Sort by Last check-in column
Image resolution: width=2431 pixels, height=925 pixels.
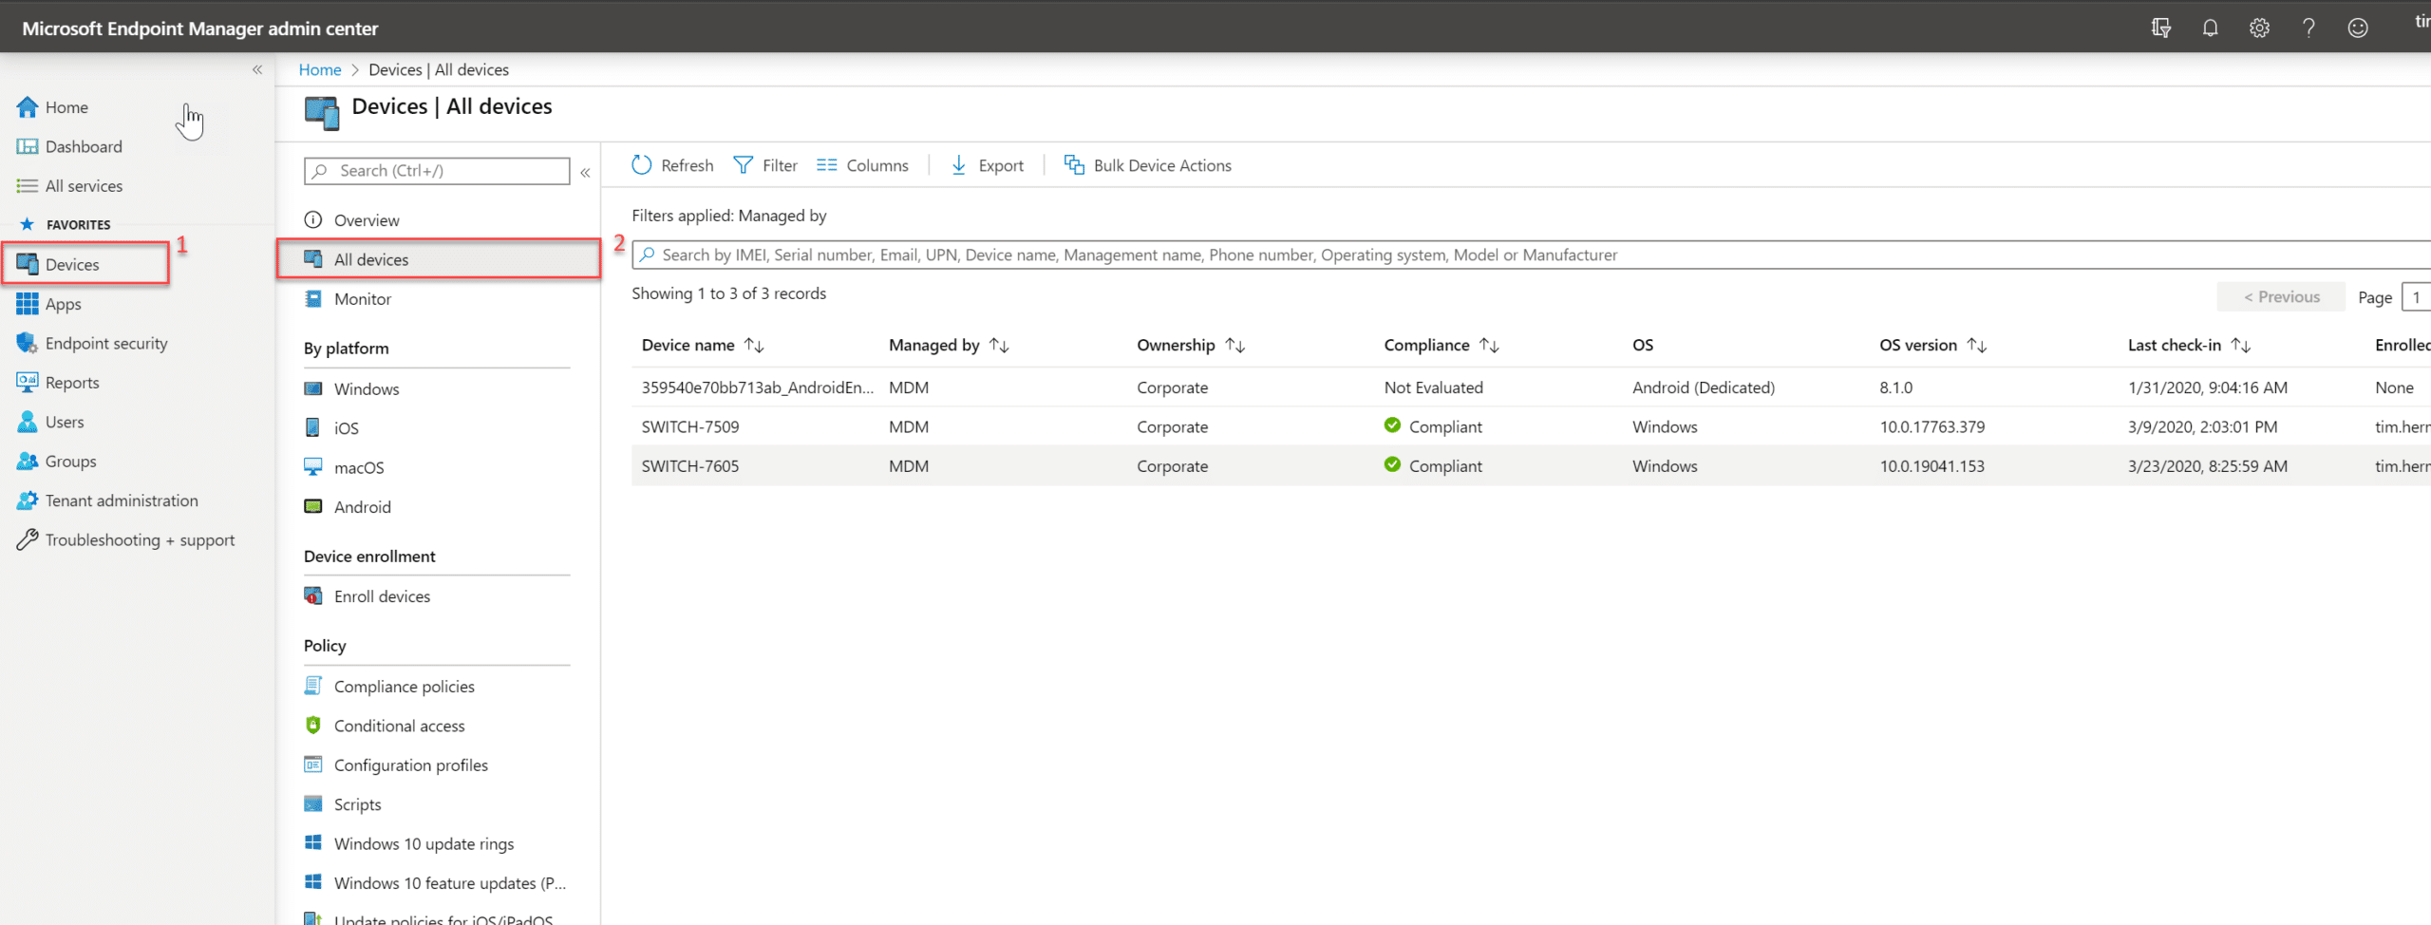pos(2189,345)
